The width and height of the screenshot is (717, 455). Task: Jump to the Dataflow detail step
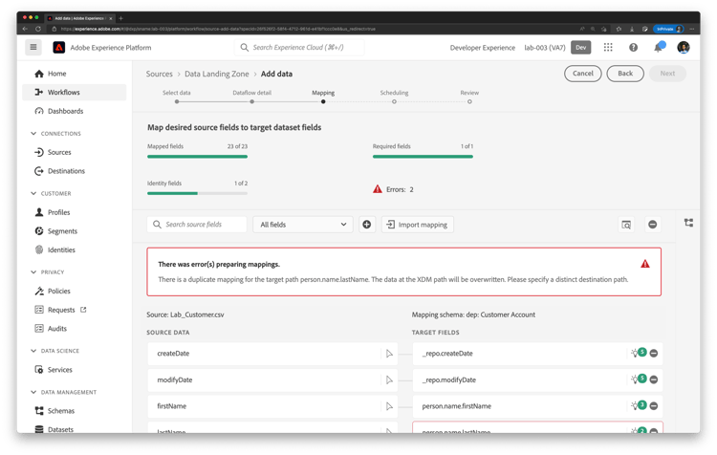[x=252, y=101]
